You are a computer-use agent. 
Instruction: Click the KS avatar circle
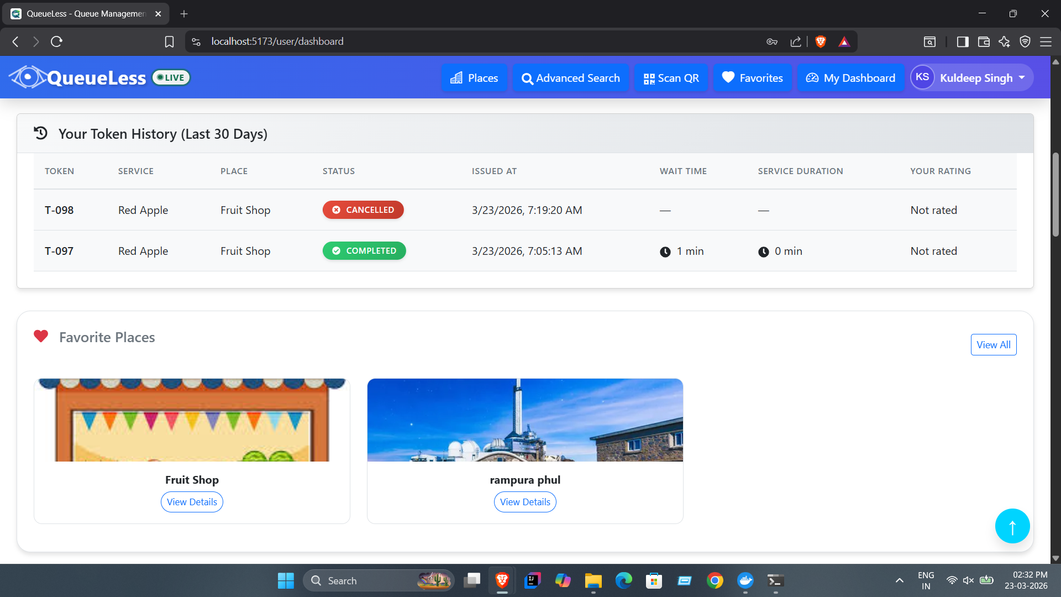coord(922,77)
